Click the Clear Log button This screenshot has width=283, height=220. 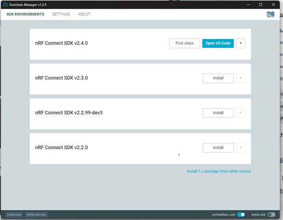(x=14, y=214)
